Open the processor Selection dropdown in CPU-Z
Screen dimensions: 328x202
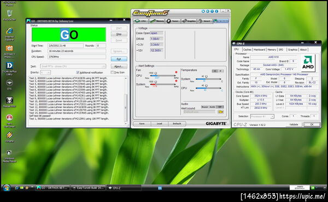coord(262,116)
